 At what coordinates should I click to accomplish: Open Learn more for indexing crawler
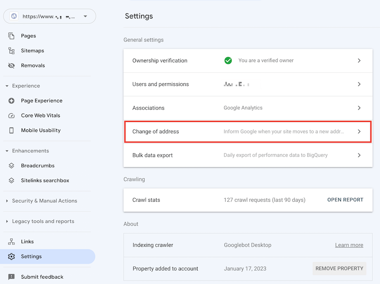coord(349,245)
